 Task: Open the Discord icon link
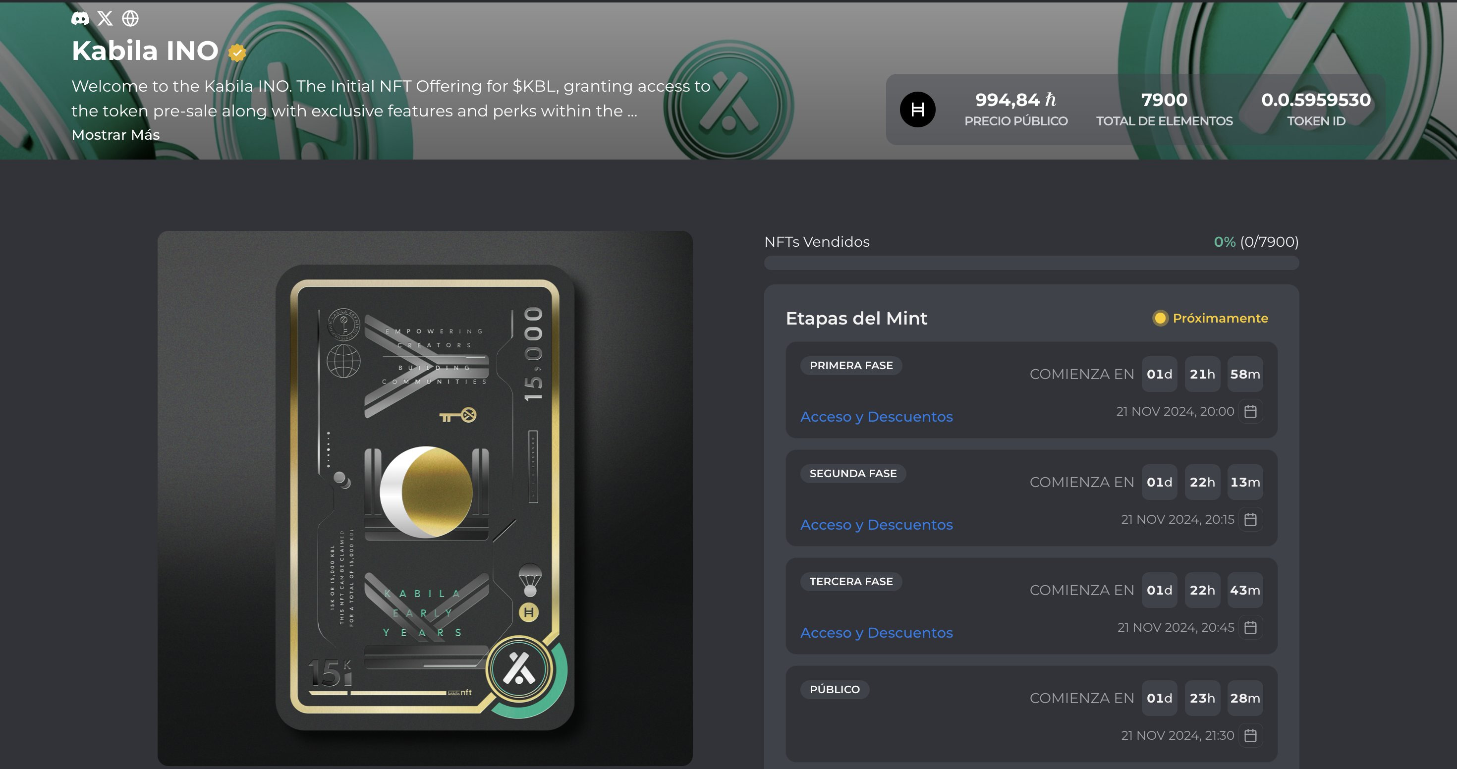coord(80,19)
